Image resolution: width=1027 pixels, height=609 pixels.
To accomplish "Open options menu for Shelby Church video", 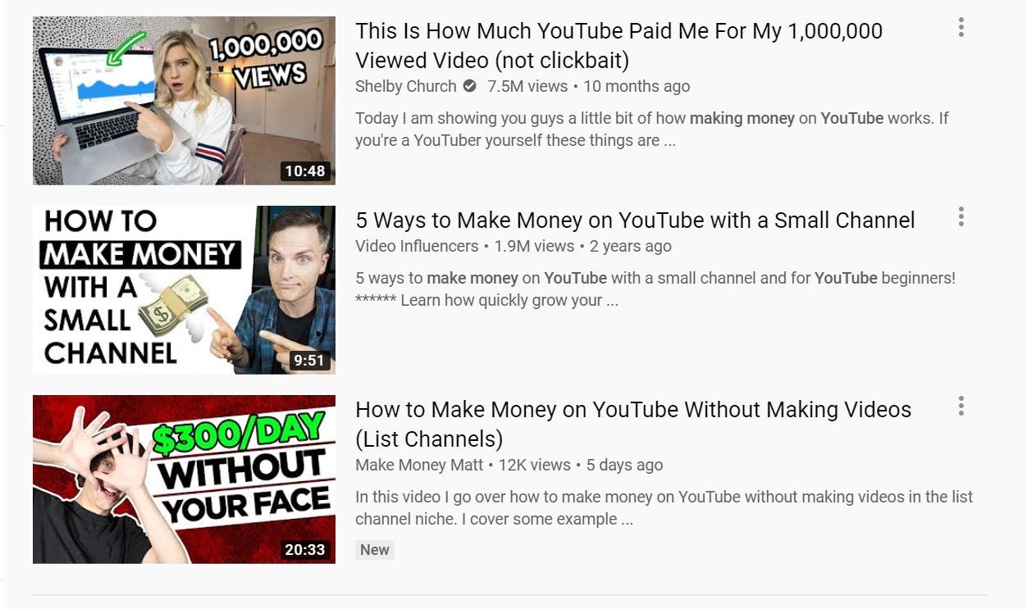I will click(961, 28).
